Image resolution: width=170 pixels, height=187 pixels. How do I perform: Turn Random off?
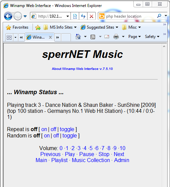(56, 136)
